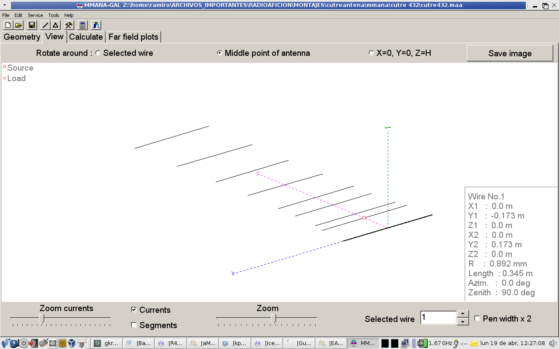Enable Pen width x 2
Viewport: 559px width, 349px height.
(x=477, y=318)
